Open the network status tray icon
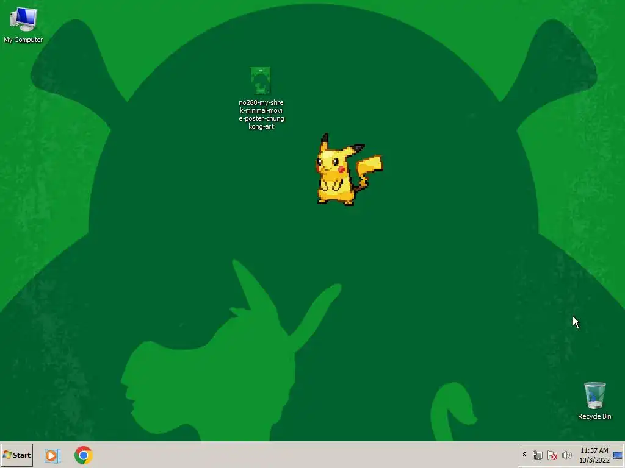This screenshot has height=468, width=625. pos(538,455)
